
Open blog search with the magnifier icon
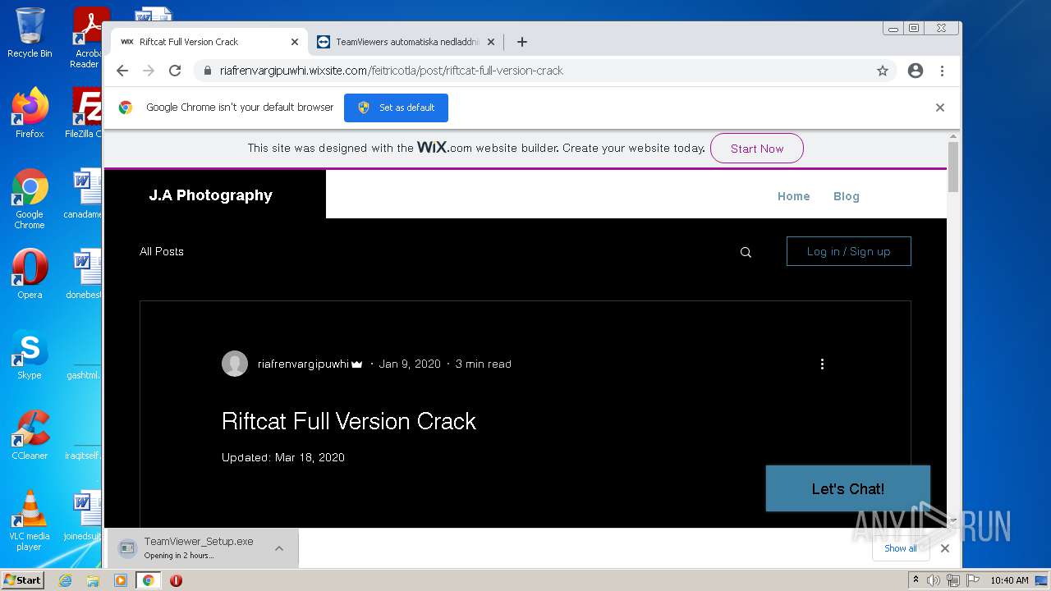(x=746, y=252)
